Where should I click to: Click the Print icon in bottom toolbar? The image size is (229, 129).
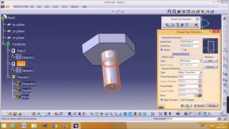[20, 114]
